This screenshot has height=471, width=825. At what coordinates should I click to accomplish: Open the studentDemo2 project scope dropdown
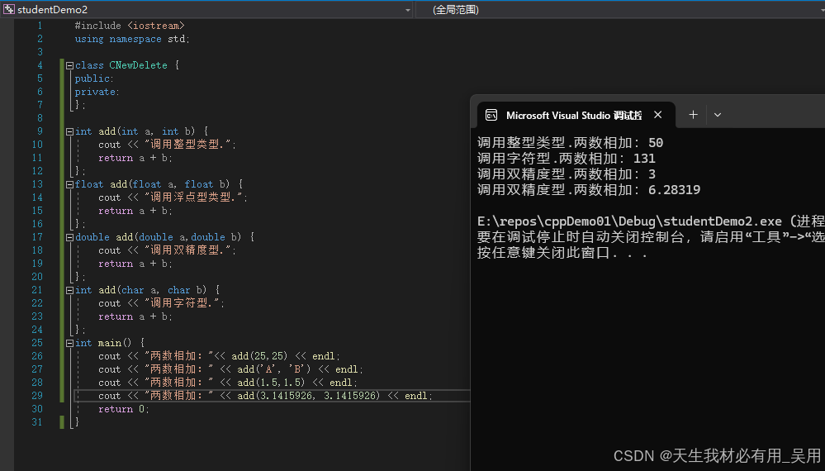tap(408, 10)
